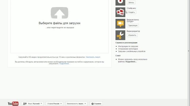Open Загрузки с мобильных устройств link
Viewport: 190px width, 106px height.
coord(132,52)
